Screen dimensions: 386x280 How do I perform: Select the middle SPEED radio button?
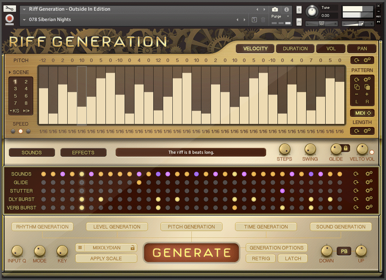(21, 131)
